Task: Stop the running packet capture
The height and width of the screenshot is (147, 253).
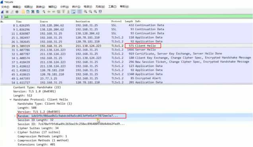Action: click(7, 12)
